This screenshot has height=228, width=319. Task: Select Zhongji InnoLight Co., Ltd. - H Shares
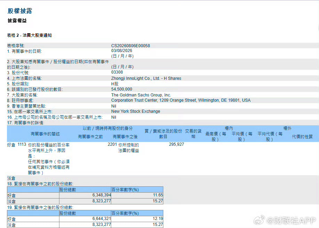tap(146, 78)
